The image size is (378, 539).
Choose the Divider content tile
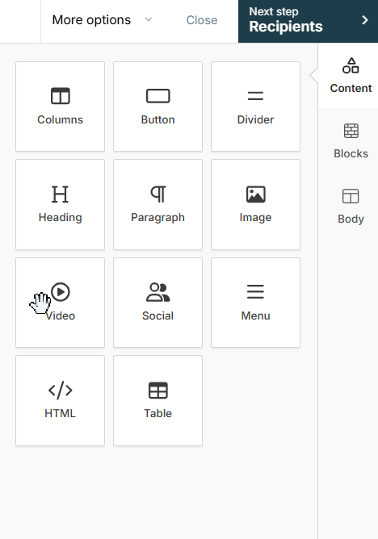[255, 107]
